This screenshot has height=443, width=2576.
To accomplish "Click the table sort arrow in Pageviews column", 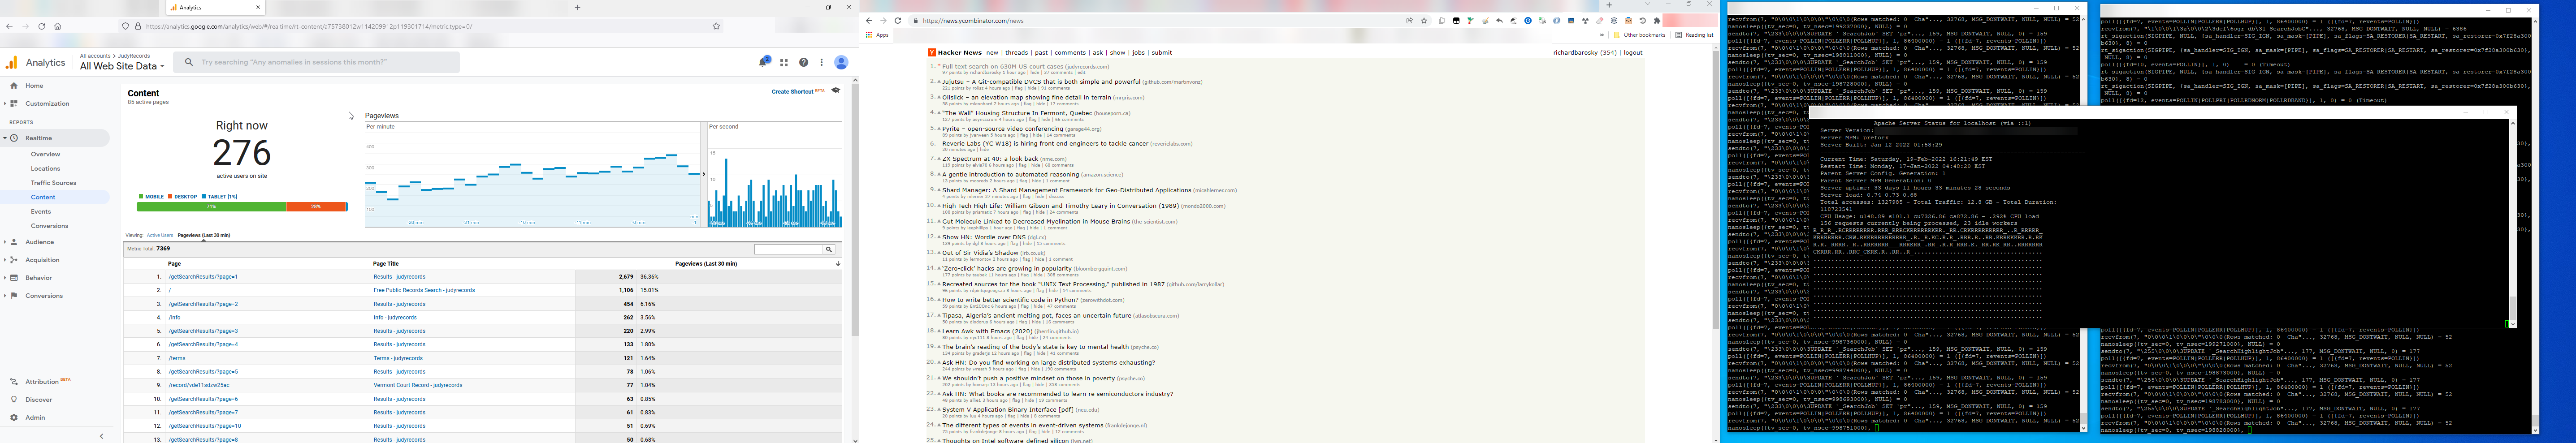I will pos(838,264).
